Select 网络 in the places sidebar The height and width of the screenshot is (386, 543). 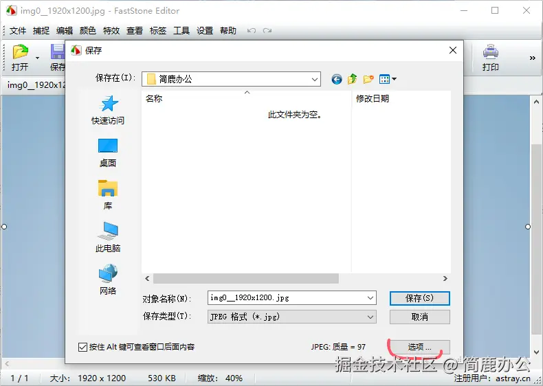click(x=108, y=280)
